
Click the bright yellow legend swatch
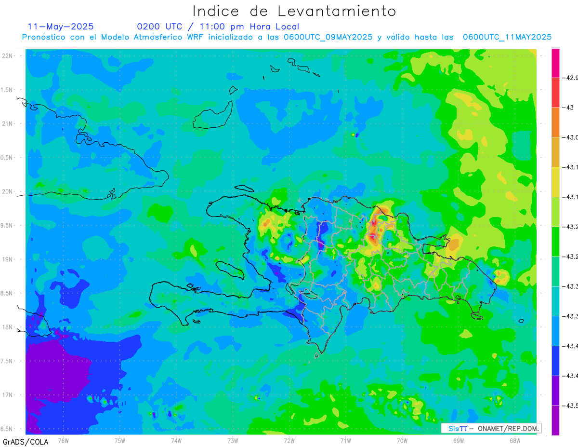pyautogui.click(x=555, y=182)
